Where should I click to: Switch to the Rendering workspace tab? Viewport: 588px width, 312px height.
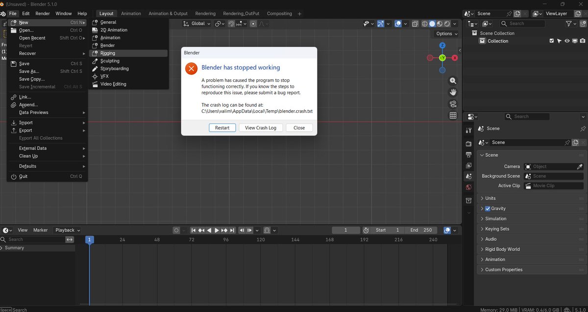pyautogui.click(x=205, y=14)
